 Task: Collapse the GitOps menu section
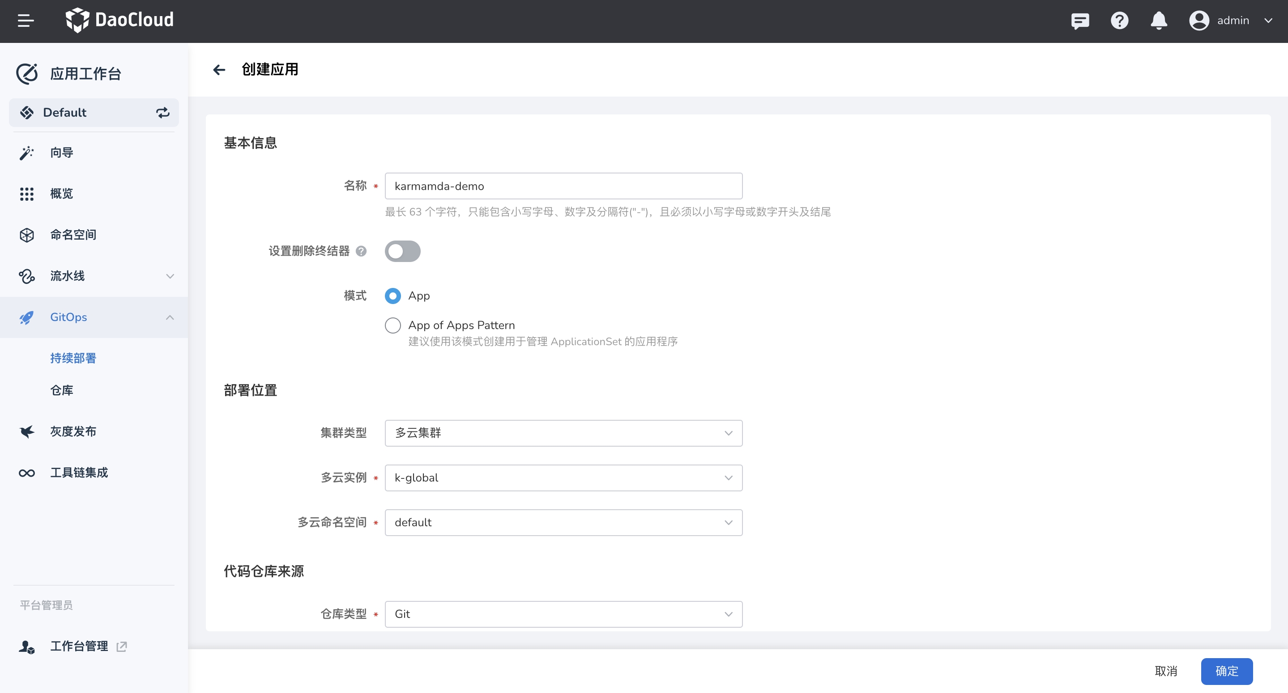click(170, 317)
